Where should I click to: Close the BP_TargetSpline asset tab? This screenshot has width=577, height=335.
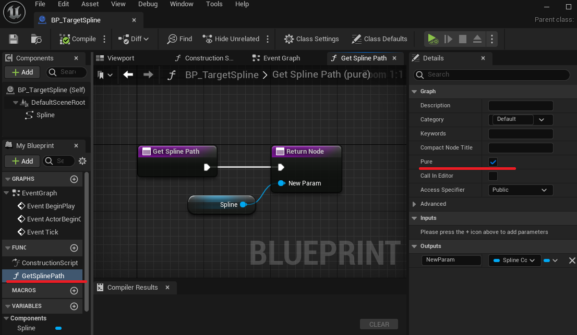pyautogui.click(x=134, y=20)
